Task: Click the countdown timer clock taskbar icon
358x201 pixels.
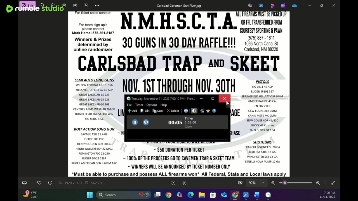Action: [268, 195]
